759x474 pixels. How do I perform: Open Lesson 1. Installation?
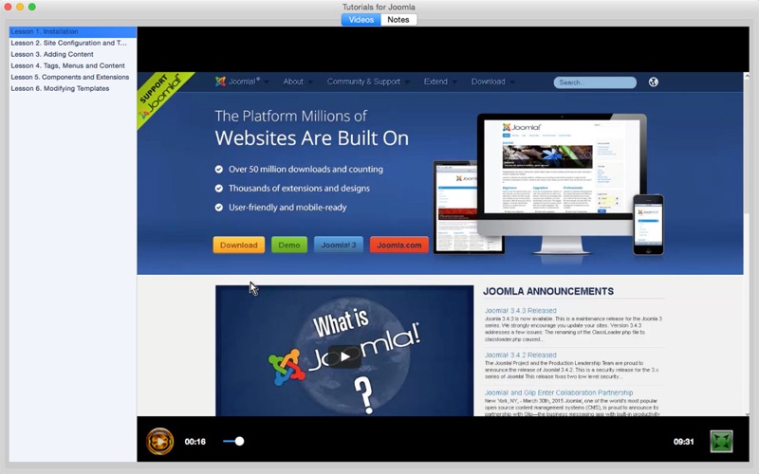click(73, 31)
